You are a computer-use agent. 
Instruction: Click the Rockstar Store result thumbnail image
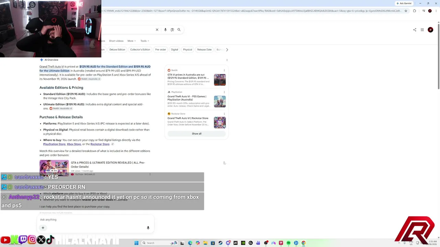pyautogui.click(x=220, y=123)
